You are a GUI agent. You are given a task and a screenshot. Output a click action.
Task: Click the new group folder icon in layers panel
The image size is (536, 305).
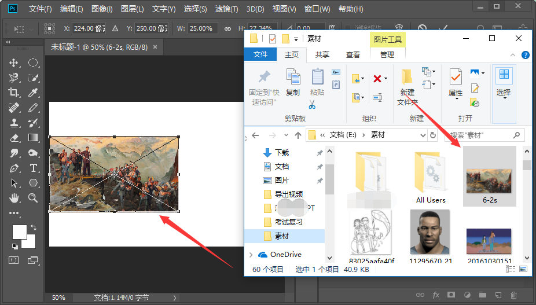(483, 295)
